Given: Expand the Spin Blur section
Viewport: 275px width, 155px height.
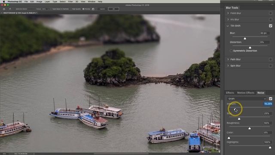Looking at the screenshot, I should coord(228,66).
